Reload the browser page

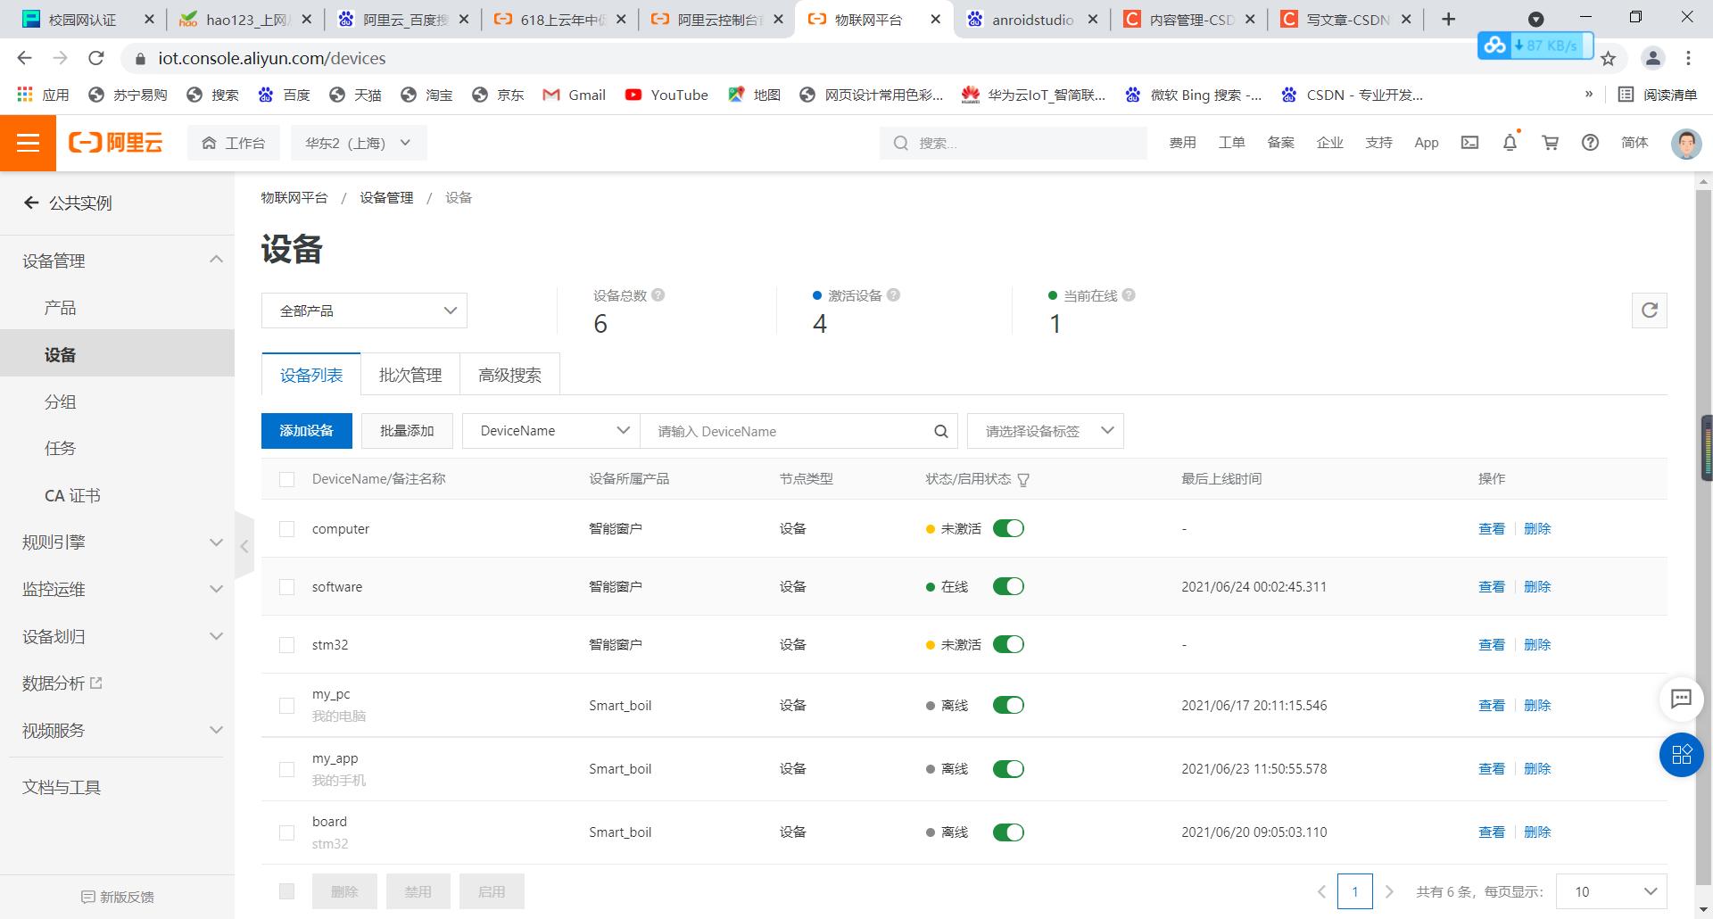click(96, 58)
